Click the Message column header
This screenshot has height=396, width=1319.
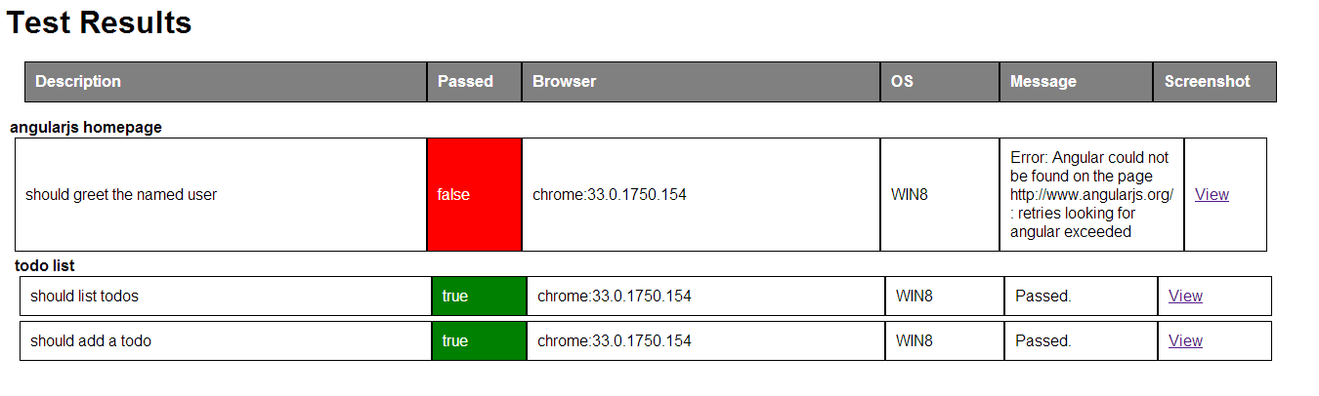1042,81
